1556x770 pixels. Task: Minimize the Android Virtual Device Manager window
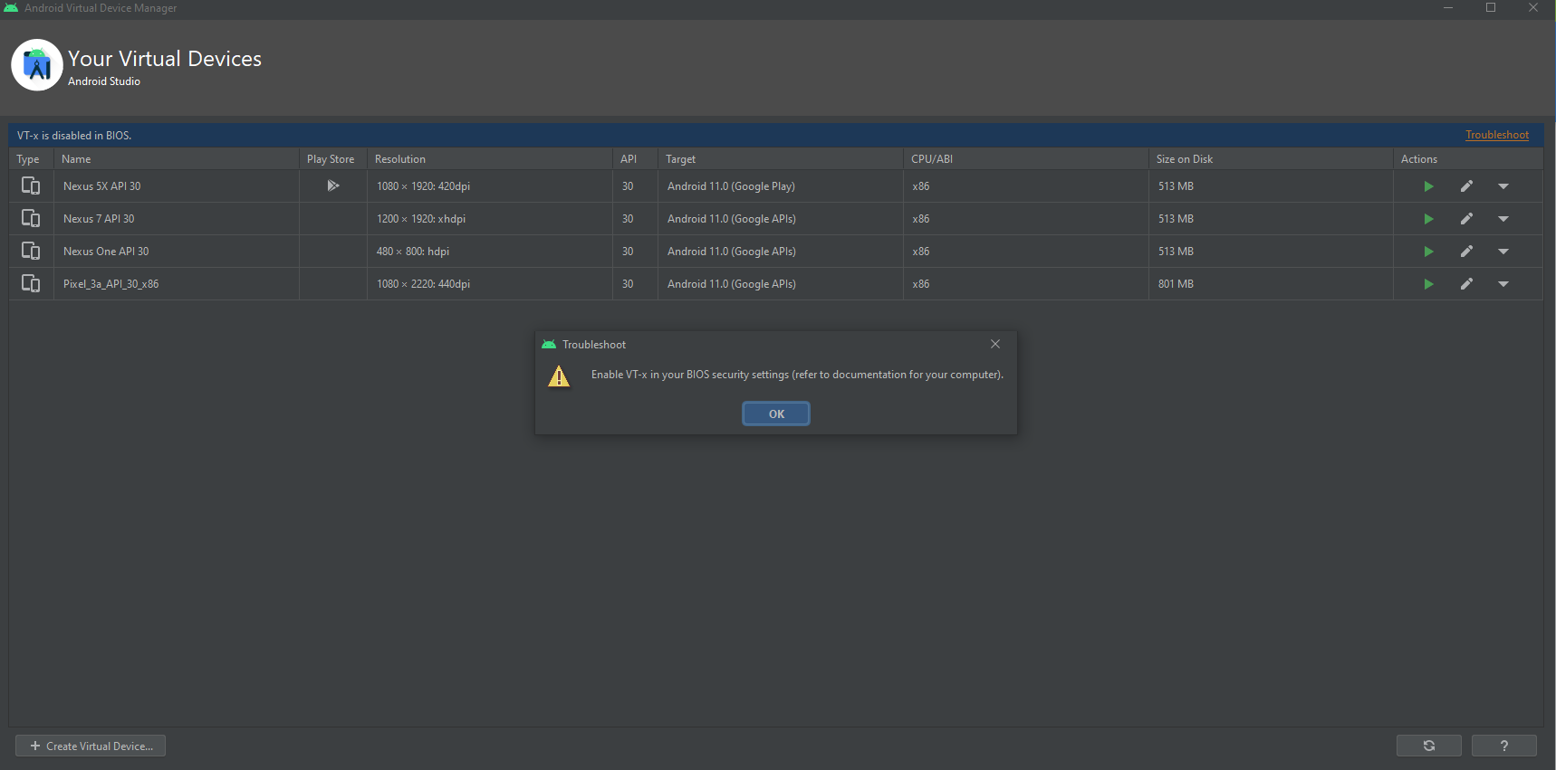coord(1448,8)
